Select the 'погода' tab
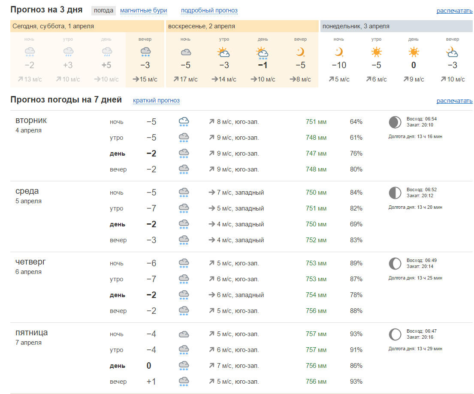 (x=104, y=10)
